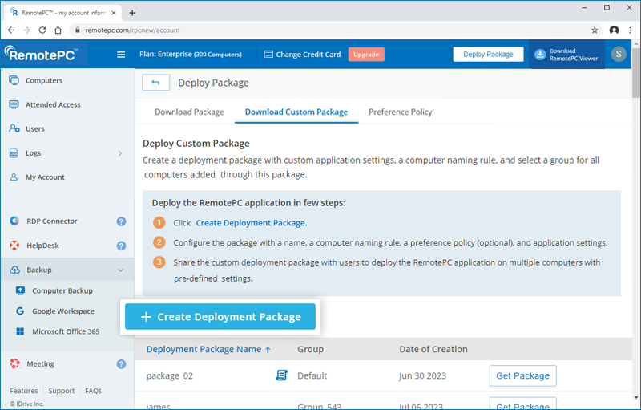Click the Create Deployment Package link in step 1

[251, 223]
